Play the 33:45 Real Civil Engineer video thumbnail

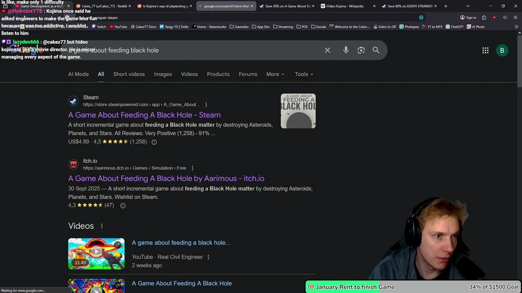[96, 254]
